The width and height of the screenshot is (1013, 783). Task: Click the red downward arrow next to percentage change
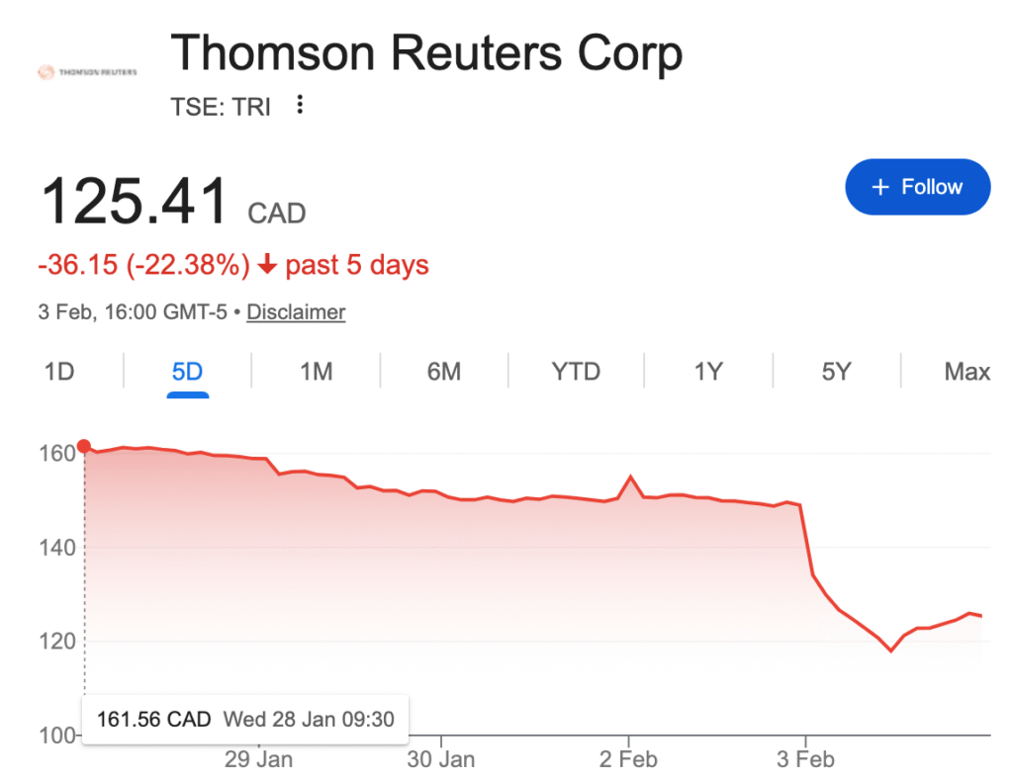(x=265, y=264)
